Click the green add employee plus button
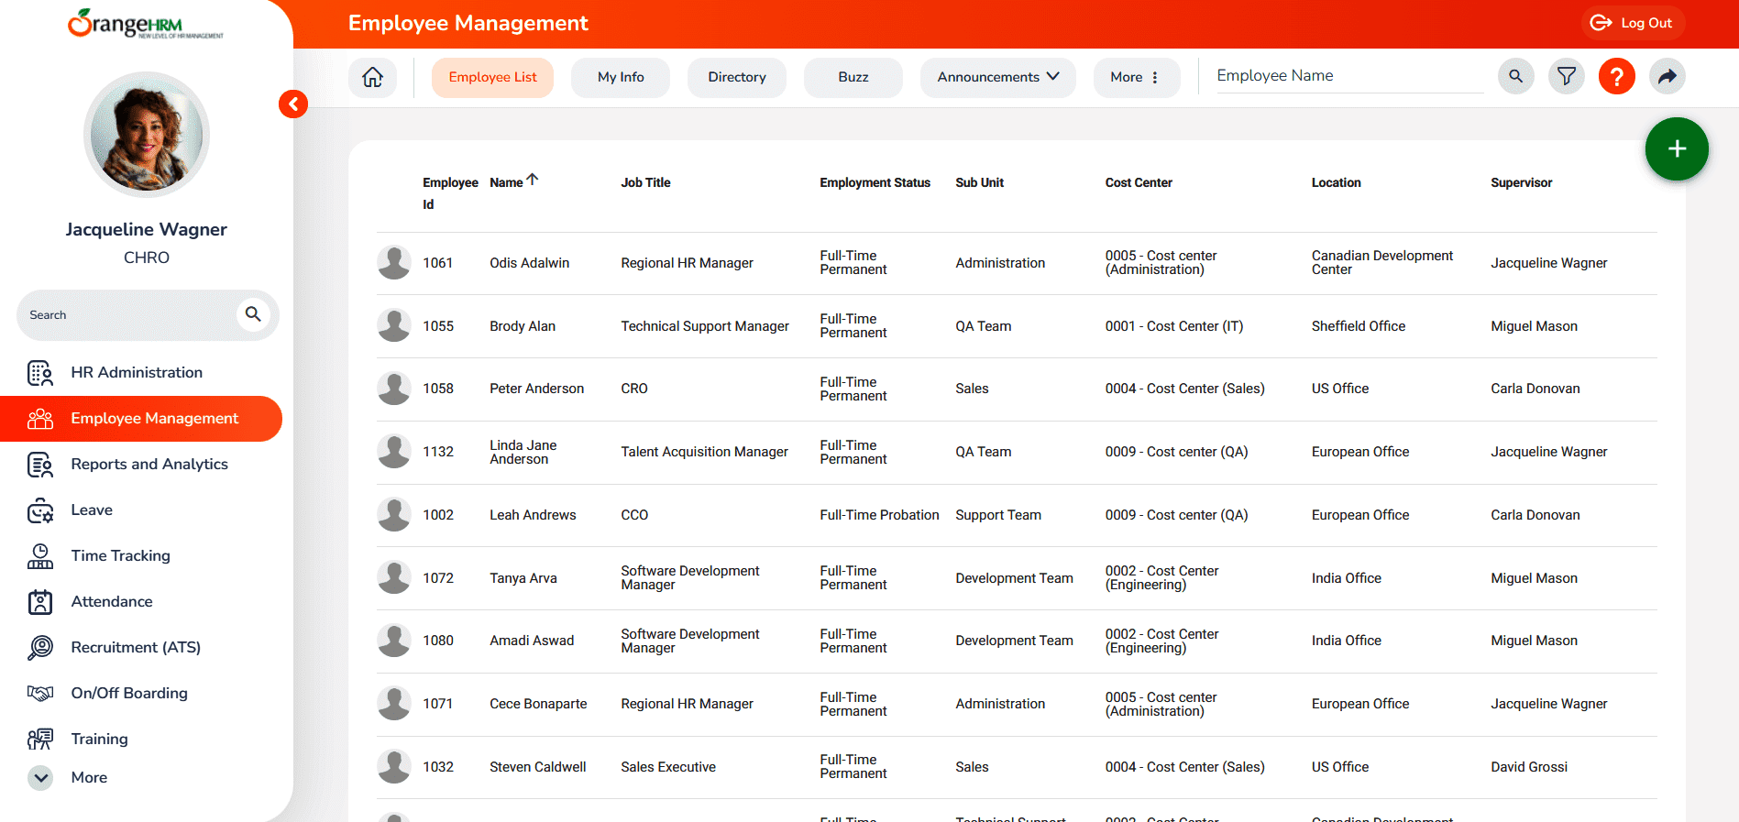The image size is (1739, 822). click(1676, 148)
